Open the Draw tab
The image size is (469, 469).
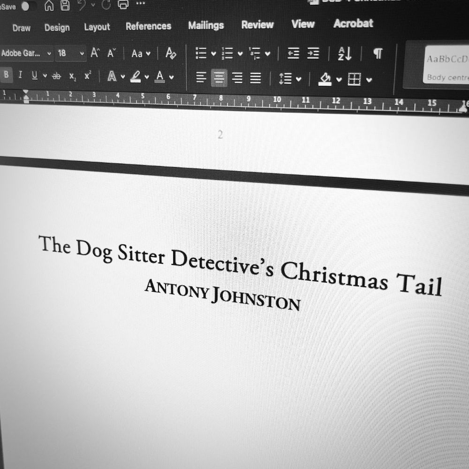tap(21, 28)
